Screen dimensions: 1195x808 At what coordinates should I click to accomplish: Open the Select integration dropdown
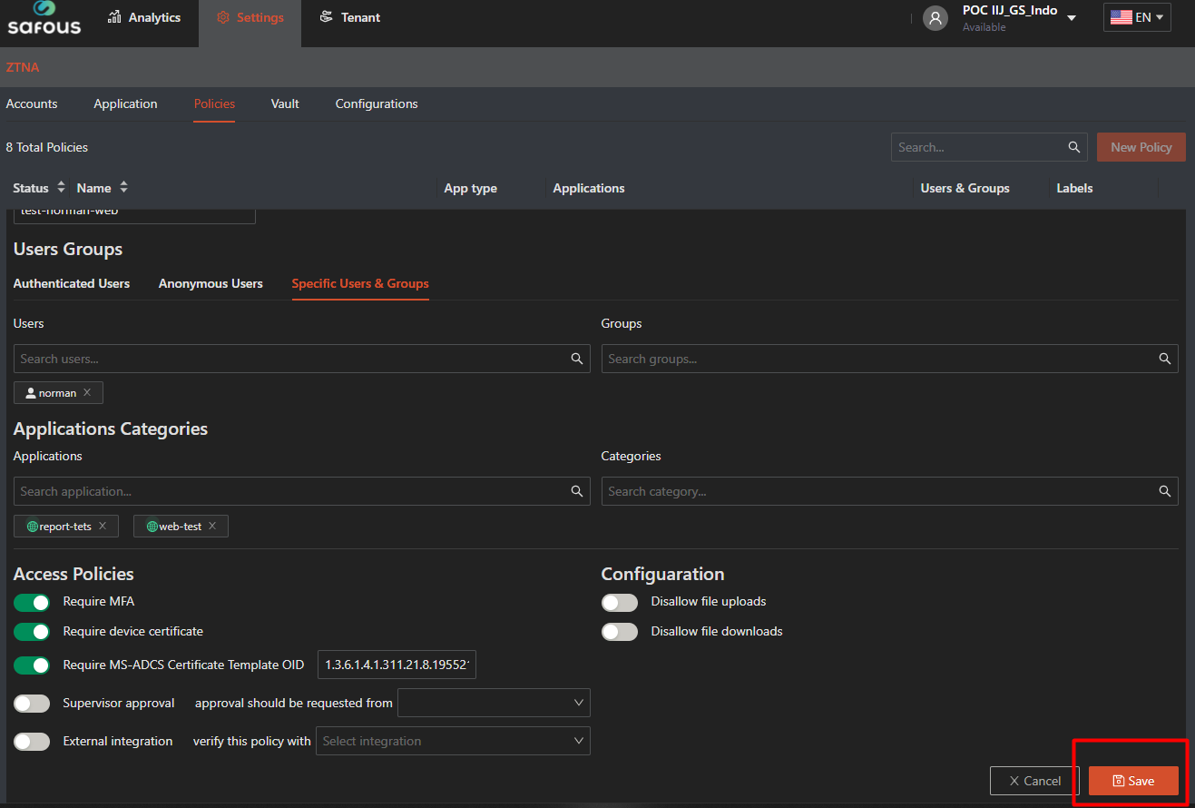click(453, 741)
